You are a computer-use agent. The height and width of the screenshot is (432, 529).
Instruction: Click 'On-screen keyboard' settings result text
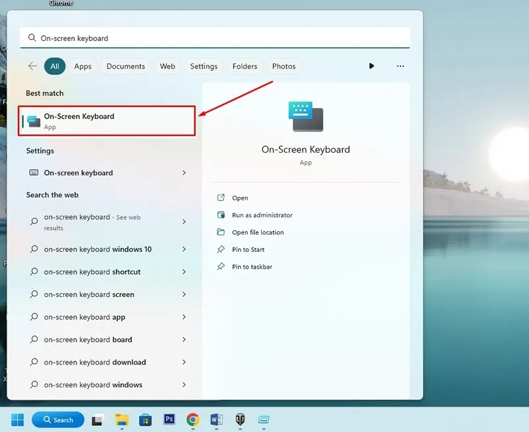pos(78,173)
